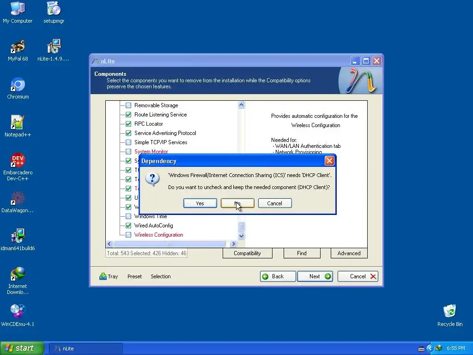Viewport: 473px width, 355px height.
Task: Click the keyboard icon in system tray
Action: (x=421, y=349)
